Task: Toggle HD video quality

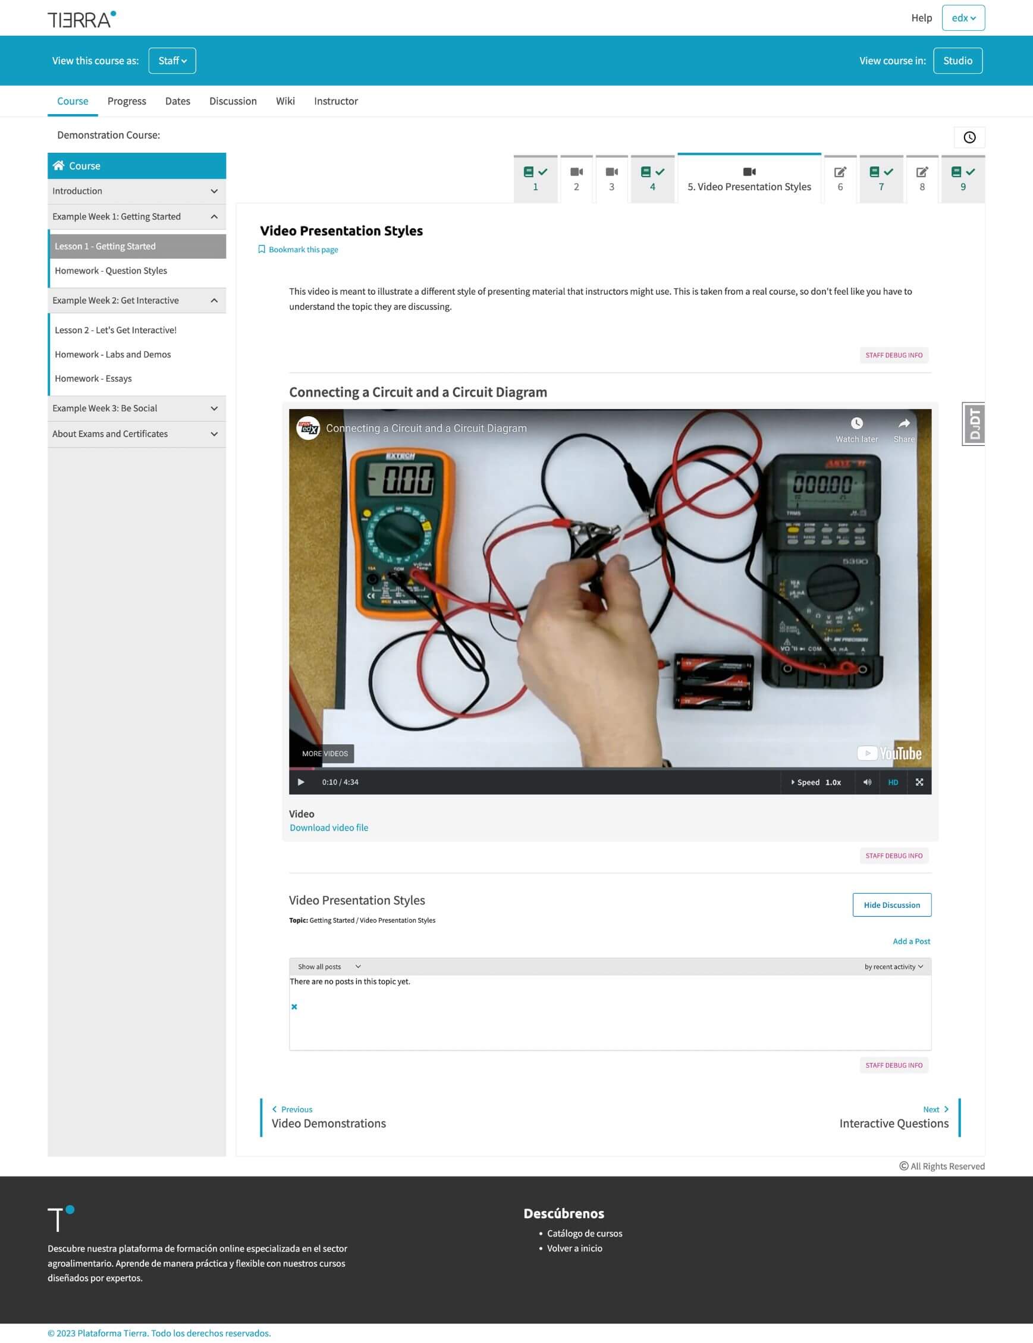Action: (893, 782)
